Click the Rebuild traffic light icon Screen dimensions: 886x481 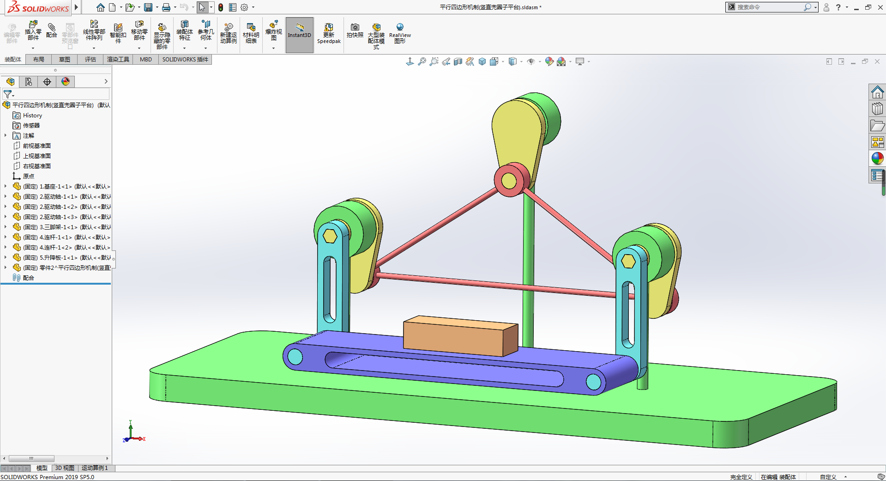click(221, 7)
